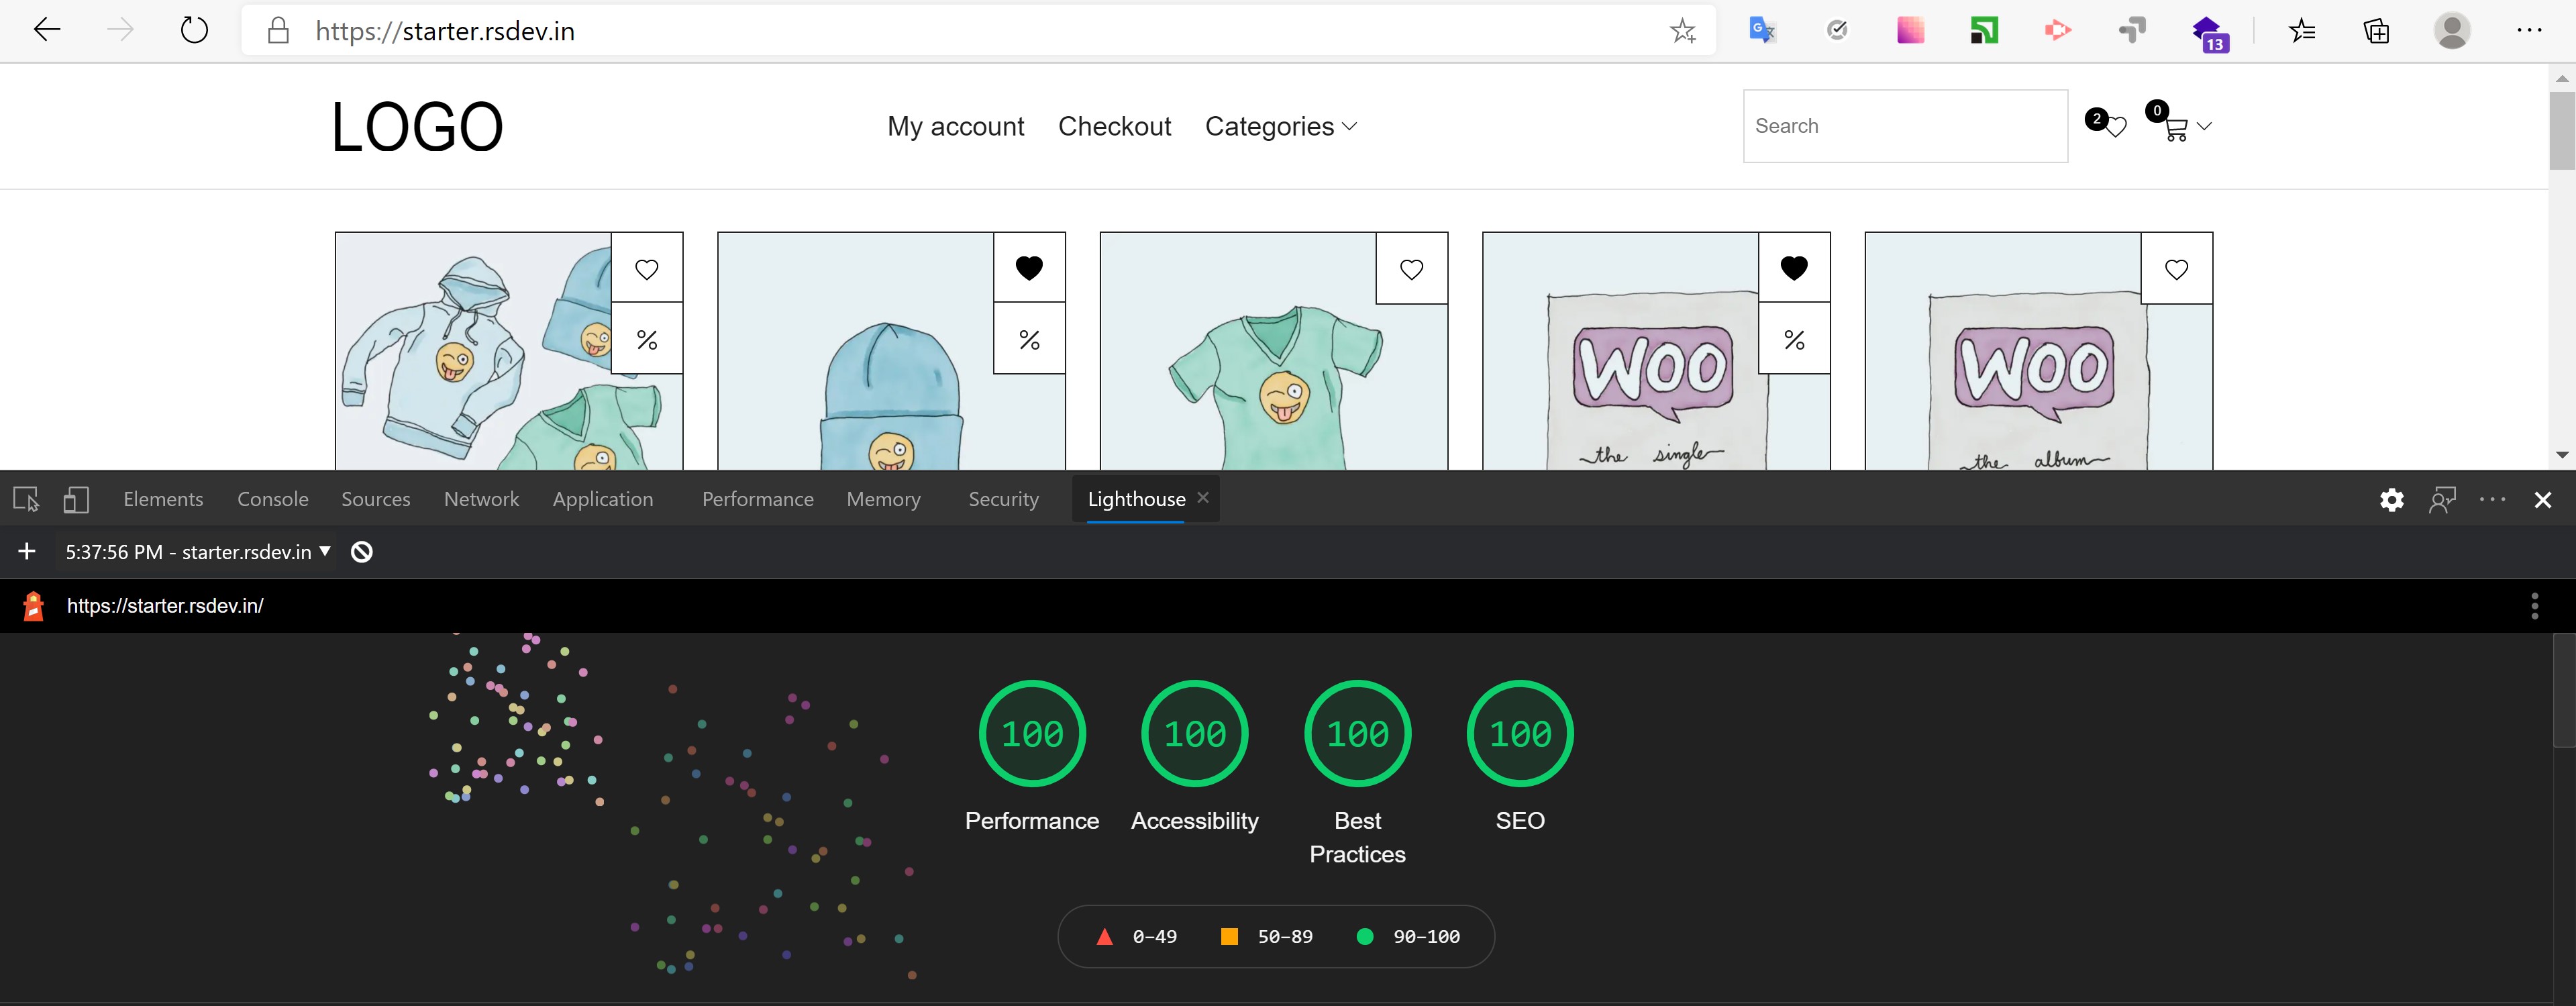Add this page to favorites star
Screen dimensions: 2576x1006
1682,31
